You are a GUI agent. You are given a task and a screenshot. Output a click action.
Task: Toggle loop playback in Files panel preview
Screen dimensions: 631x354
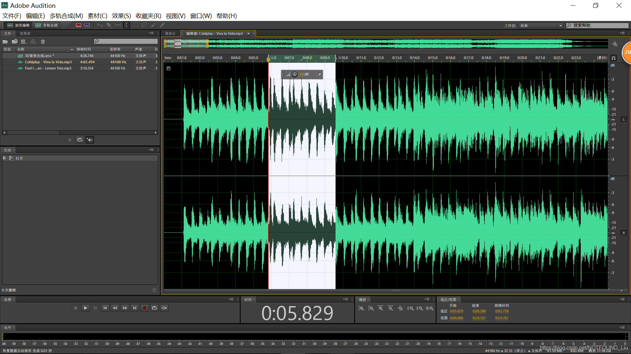click(x=80, y=140)
